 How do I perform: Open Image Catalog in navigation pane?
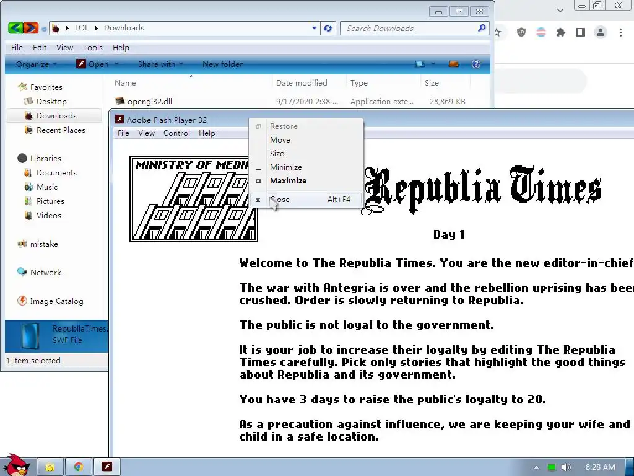56,301
